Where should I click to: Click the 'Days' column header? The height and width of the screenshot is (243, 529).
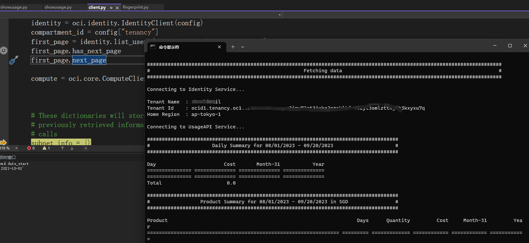[x=363, y=220]
